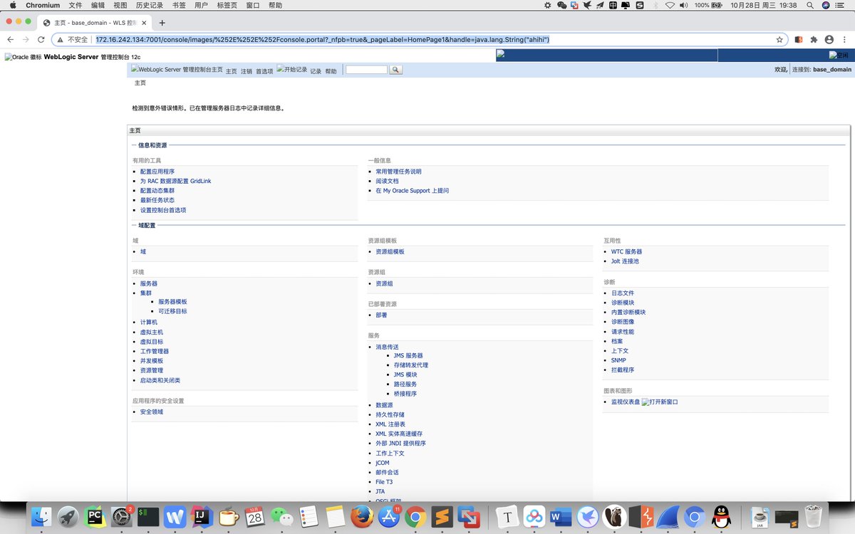Open 在 My Oracle Support 上提问 link
The height and width of the screenshot is (534, 855).
pos(412,191)
